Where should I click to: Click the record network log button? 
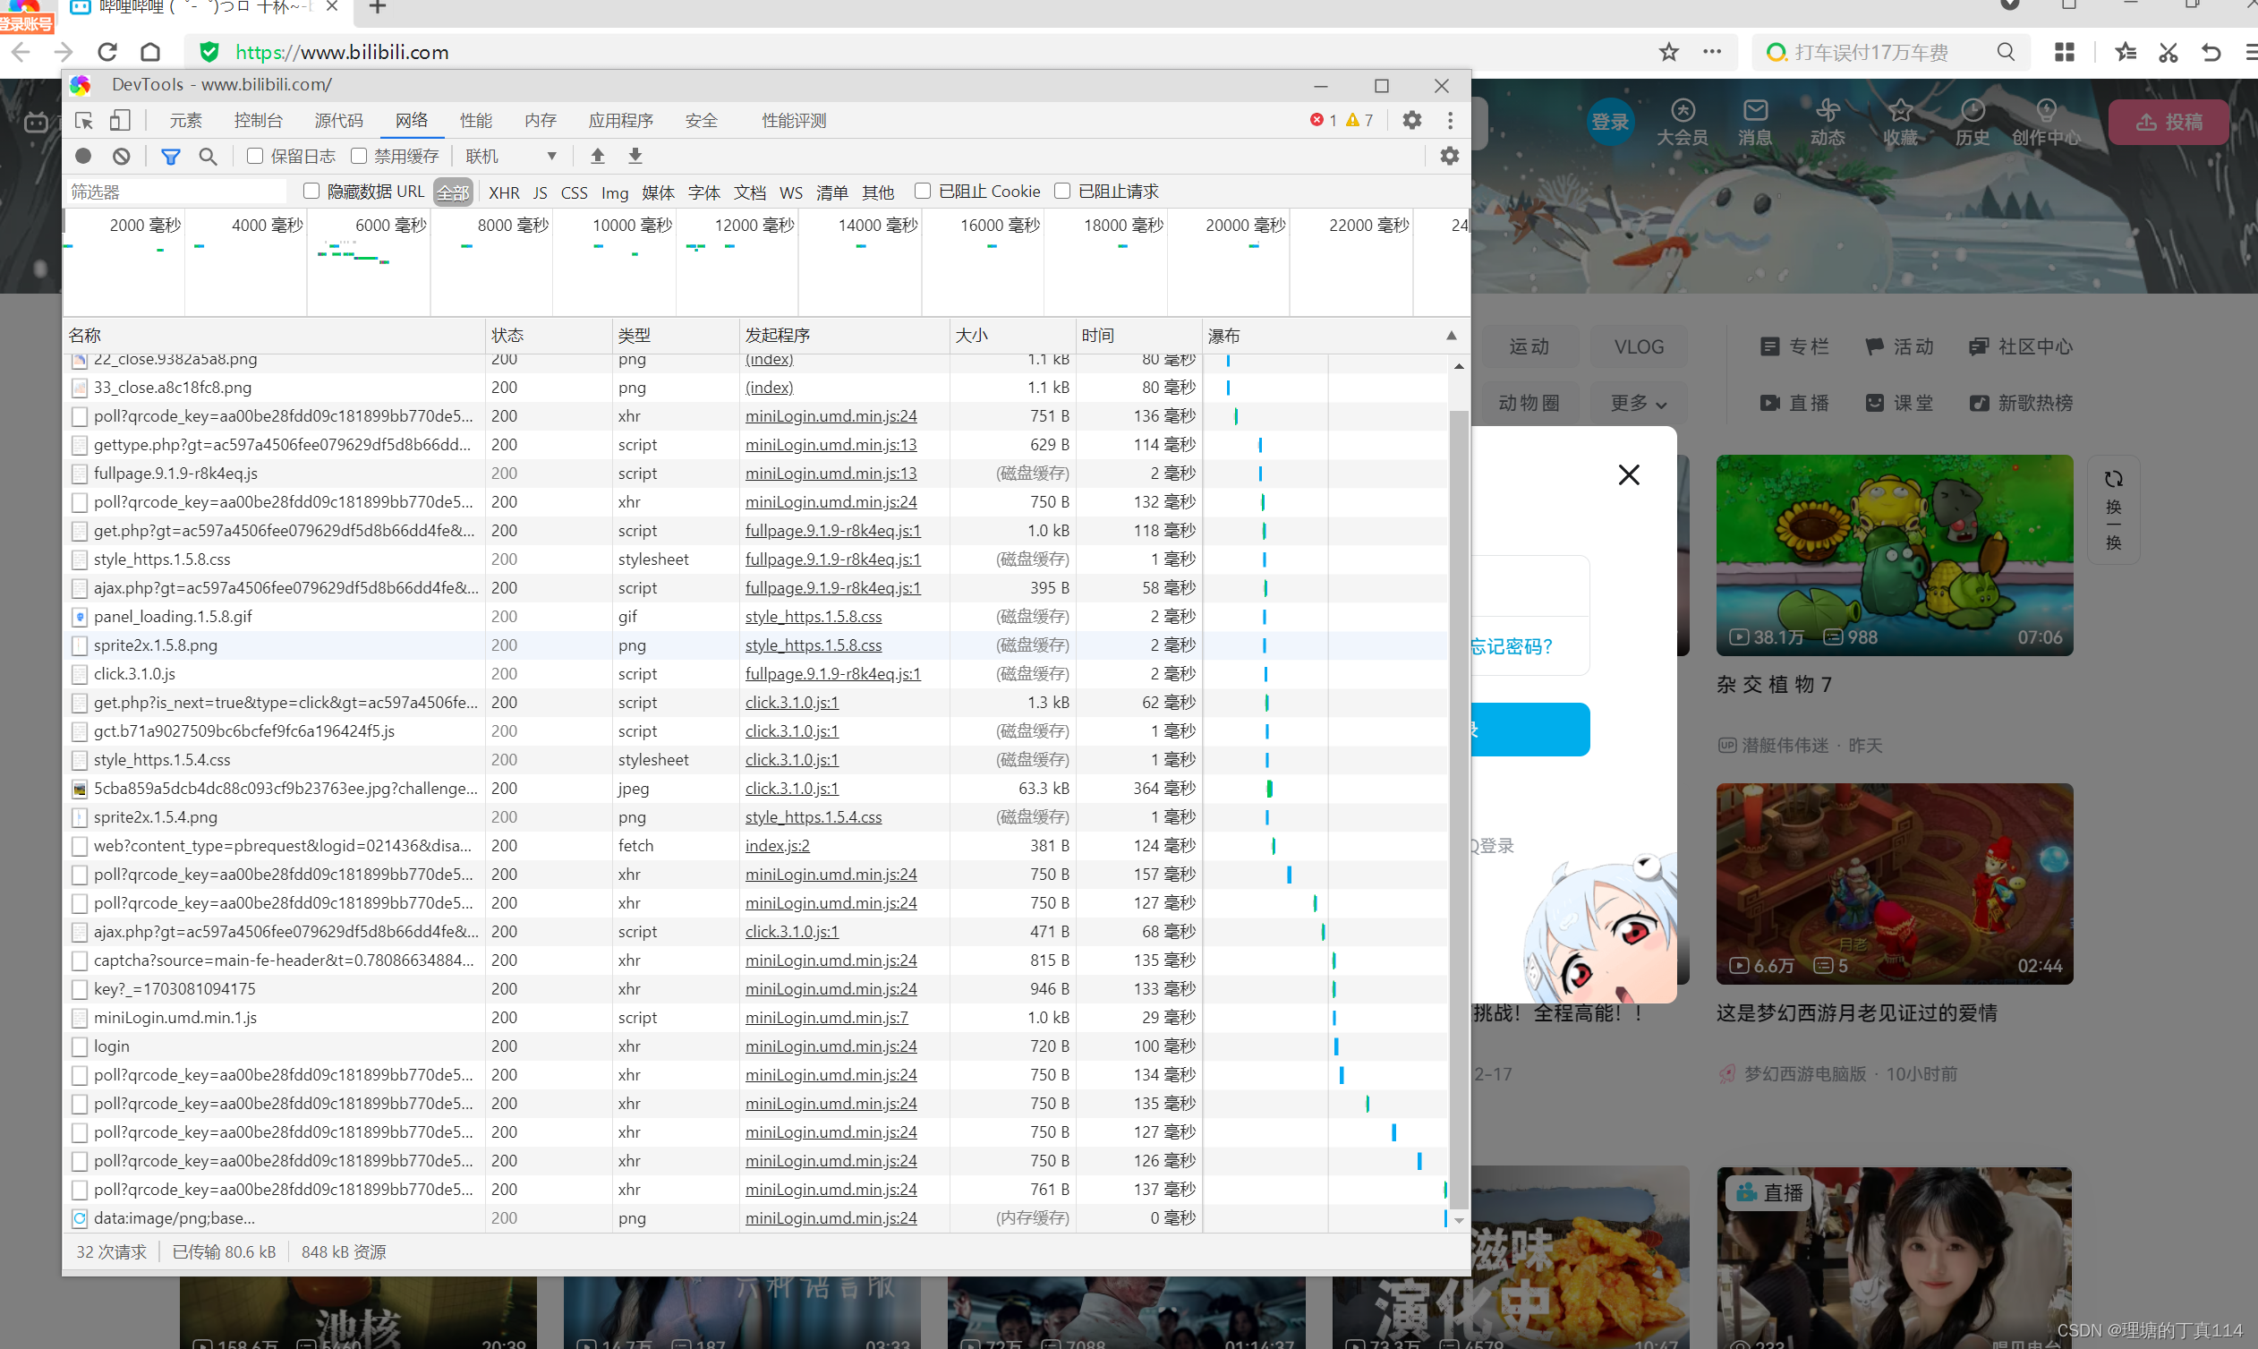coord(82,157)
